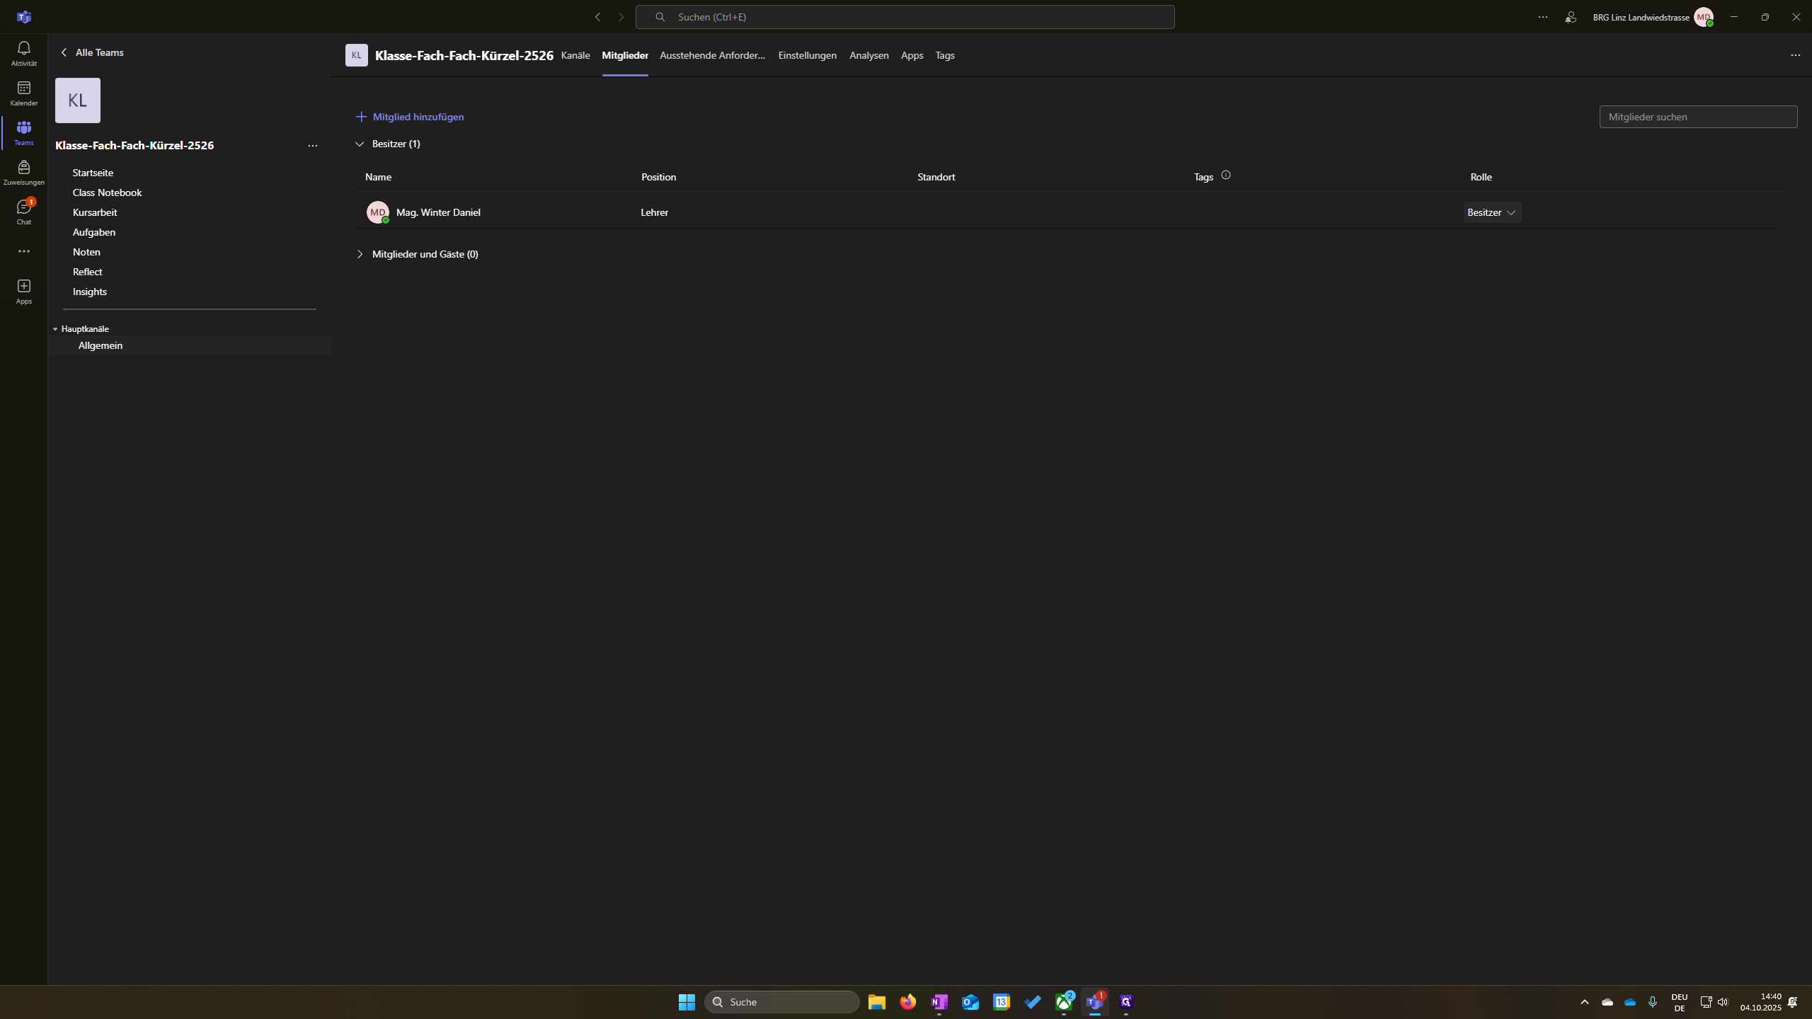Click the Mitglieder suchen field
Screen dimensions: 1812x1019
click(1697, 117)
